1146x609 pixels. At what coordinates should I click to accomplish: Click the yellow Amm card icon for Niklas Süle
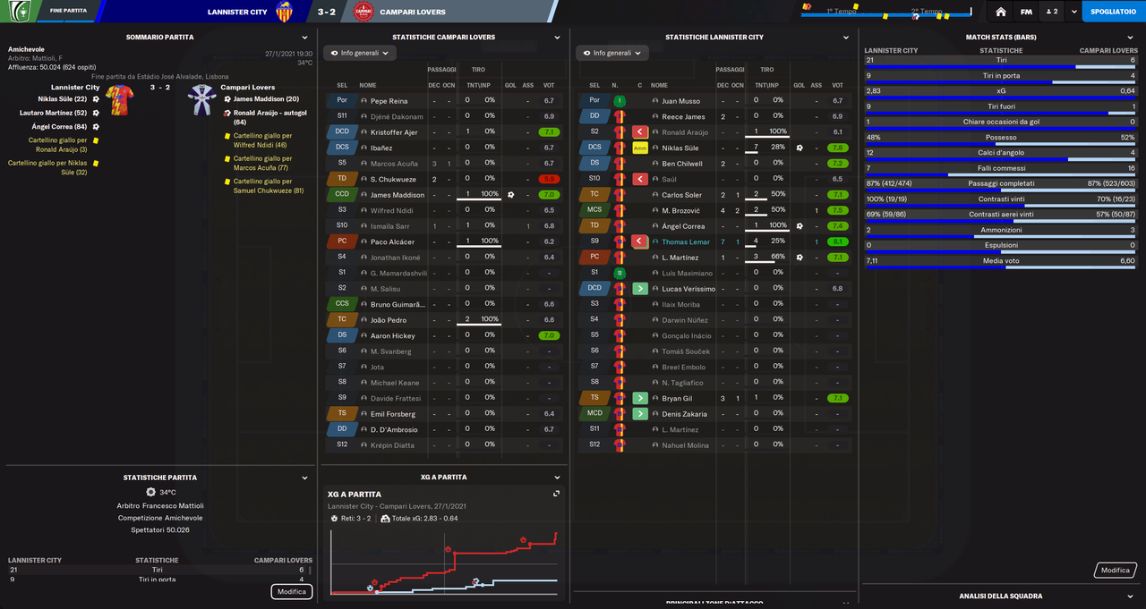640,148
